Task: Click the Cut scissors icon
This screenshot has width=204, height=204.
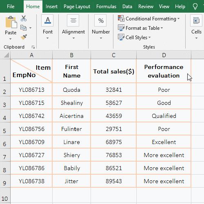Action: coord(24,18)
